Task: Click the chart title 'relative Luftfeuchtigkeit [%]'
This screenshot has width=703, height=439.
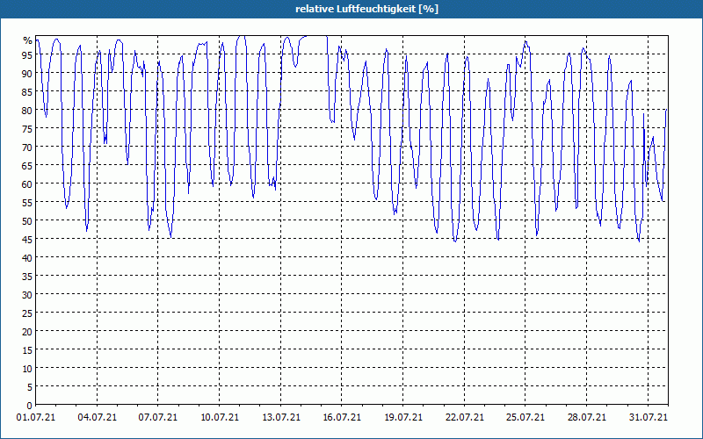Action: pyautogui.click(x=366, y=9)
